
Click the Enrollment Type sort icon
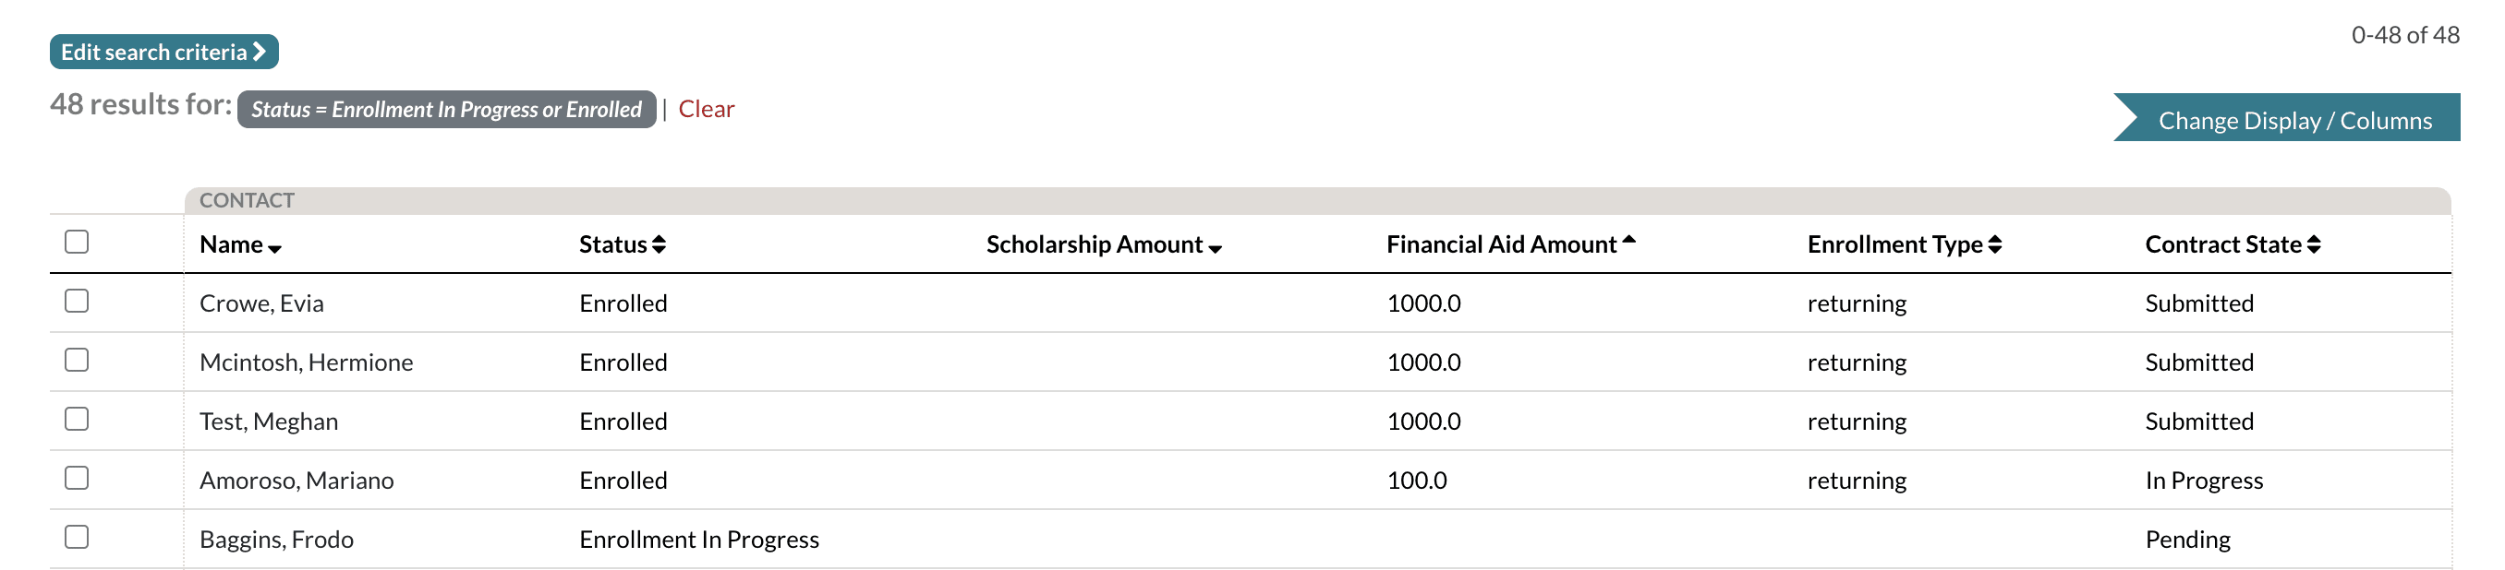coord(1995,244)
